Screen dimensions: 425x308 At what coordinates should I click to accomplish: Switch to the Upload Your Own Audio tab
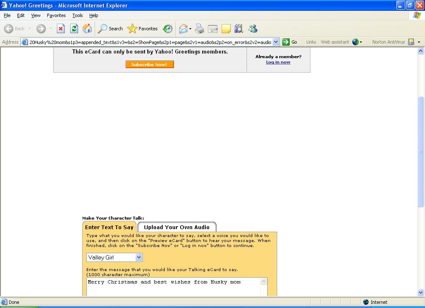click(x=177, y=227)
